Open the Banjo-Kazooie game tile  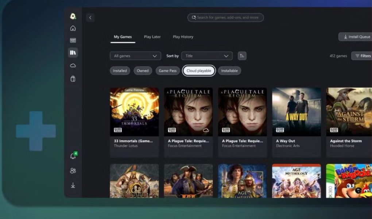[x=349, y=181]
